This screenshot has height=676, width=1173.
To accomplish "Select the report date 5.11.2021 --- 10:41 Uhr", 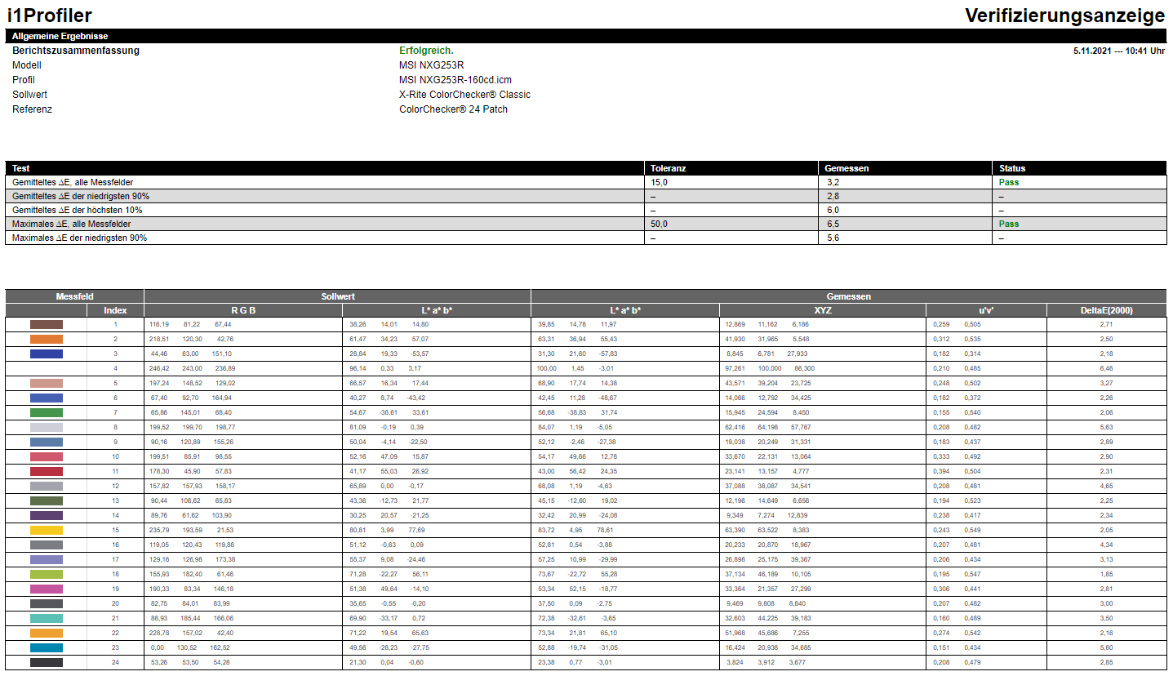I will point(1118,51).
